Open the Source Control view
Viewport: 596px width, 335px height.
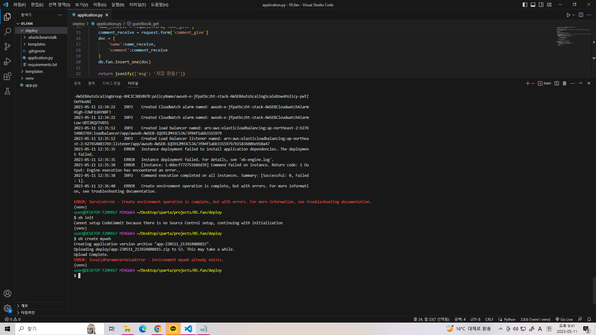click(x=7, y=47)
